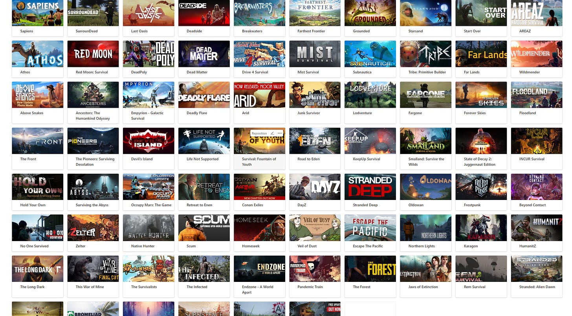This screenshot has width=572, height=316.
Task: Open the DayZ thumbnail
Action: tap(315, 187)
